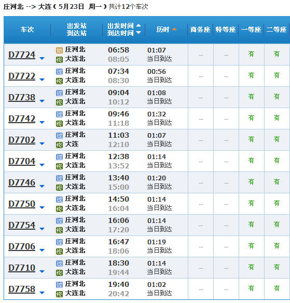
Task: Click the terminal-station icon in the D7746 row
Action: (59, 188)
